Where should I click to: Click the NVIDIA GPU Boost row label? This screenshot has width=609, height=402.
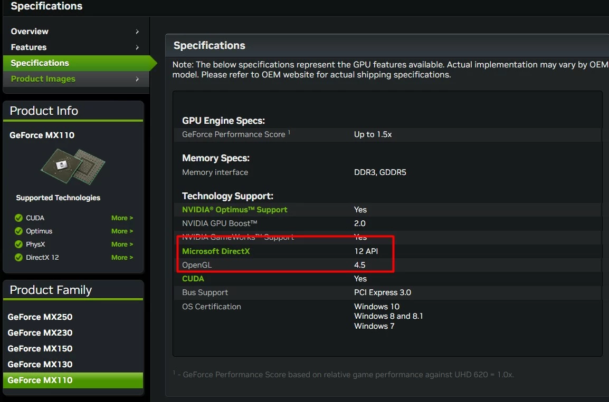[220, 224]
